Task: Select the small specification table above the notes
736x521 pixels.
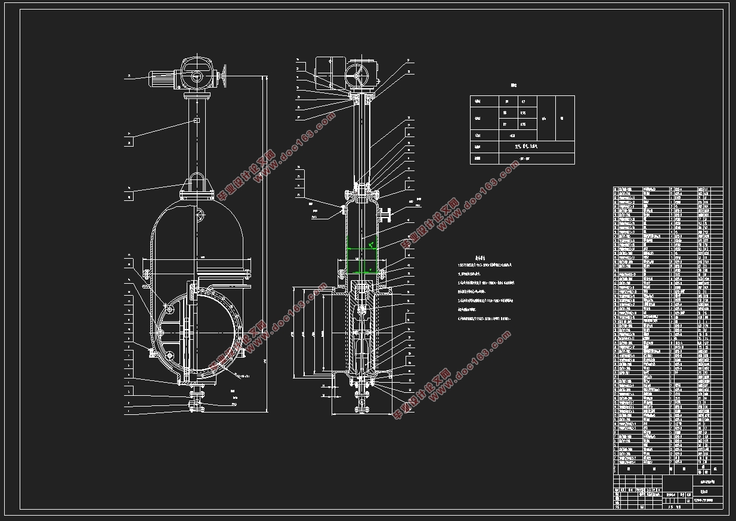Action: (x=522, y=129)
